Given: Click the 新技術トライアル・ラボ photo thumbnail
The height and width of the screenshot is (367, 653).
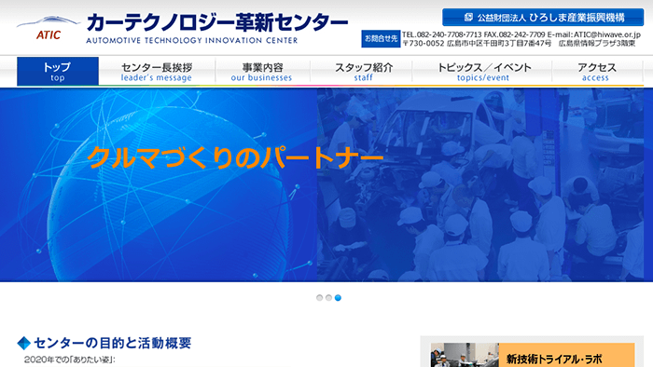Looking at the screenshot, I should coord(465,355).
